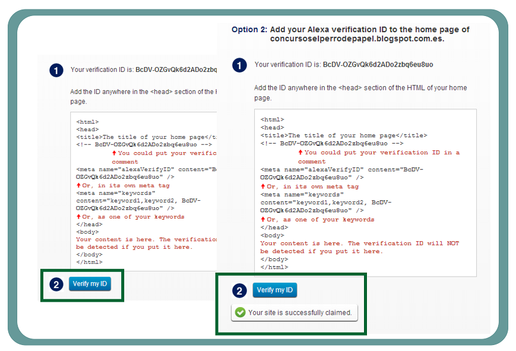Click 'Or, as one of your keywords' in left panel

130,217
